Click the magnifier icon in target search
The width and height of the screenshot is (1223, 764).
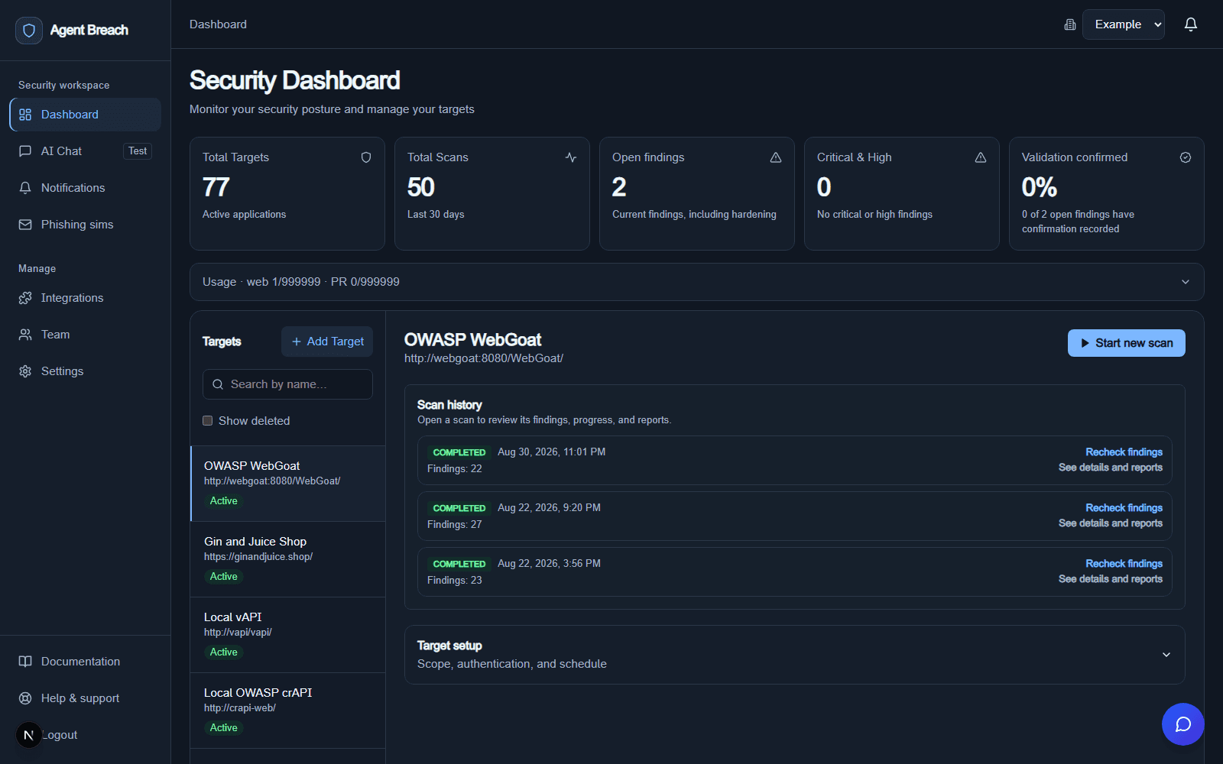click(x=218, y=384)
